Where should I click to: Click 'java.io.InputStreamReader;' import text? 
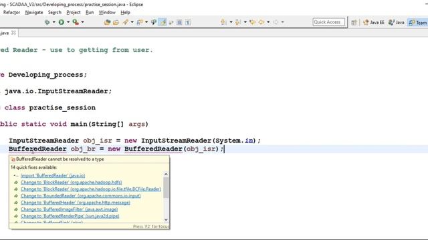tap(58, 91)
